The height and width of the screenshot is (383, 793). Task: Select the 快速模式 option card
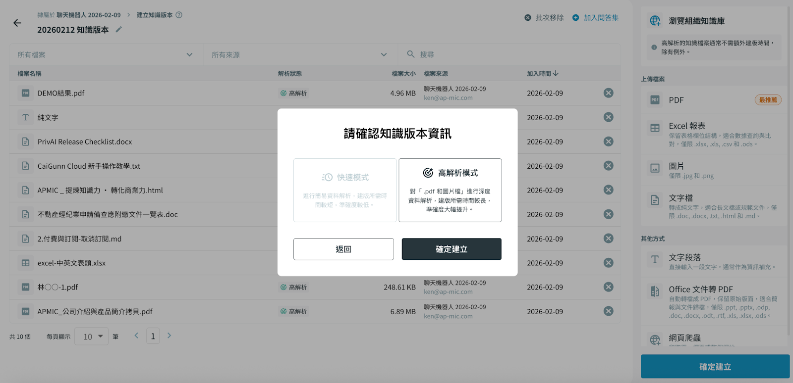[x=345, y=190]
